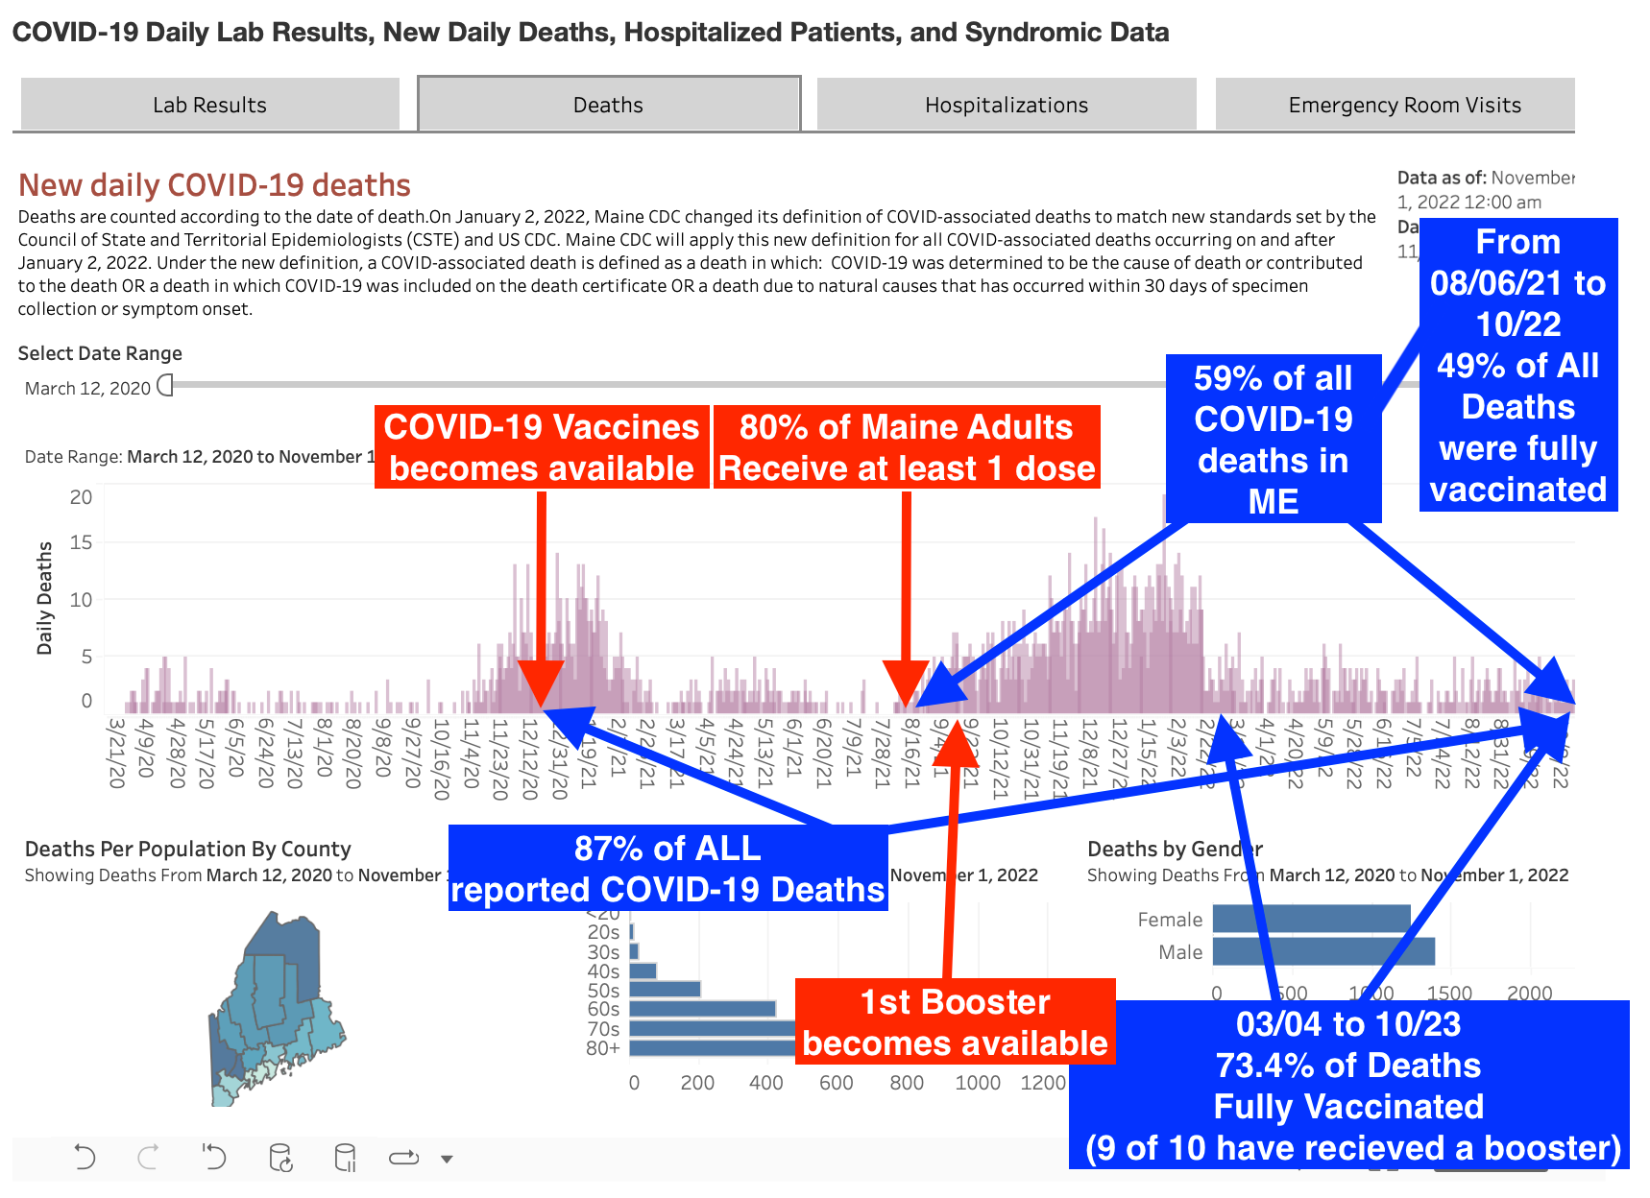The image size is (1650, 1198).
Task: Click the date range slider start handle
Action: point(164,385)
